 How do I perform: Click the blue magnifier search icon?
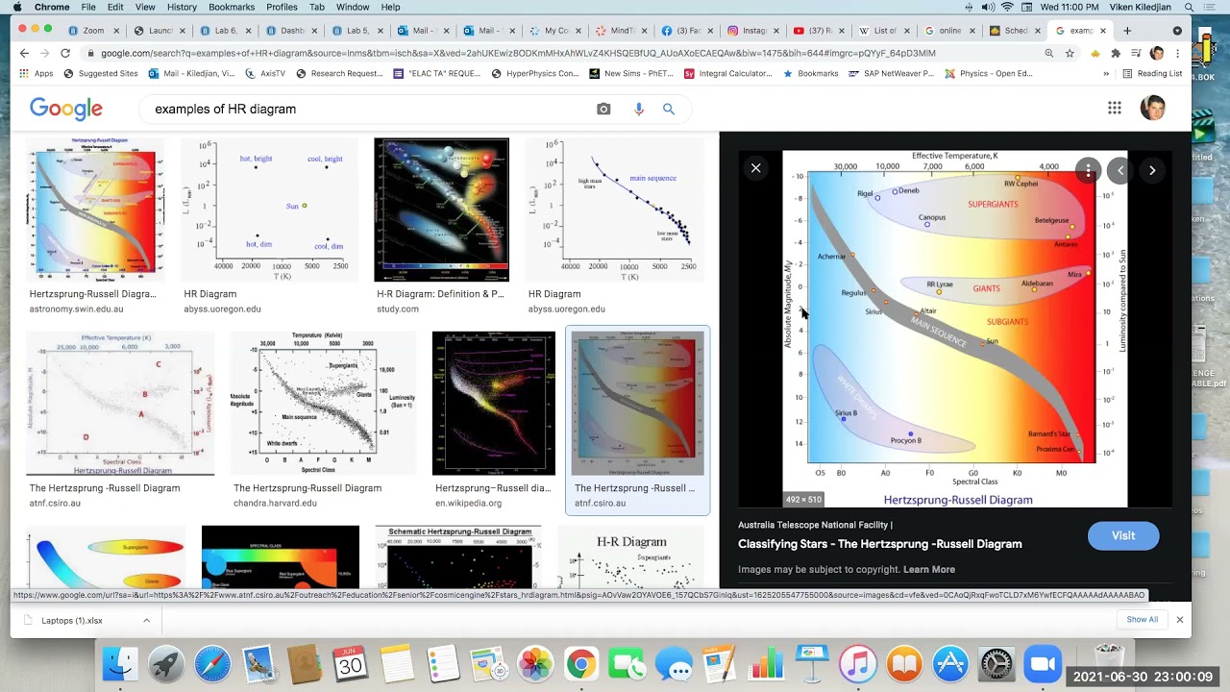[669, 109]
